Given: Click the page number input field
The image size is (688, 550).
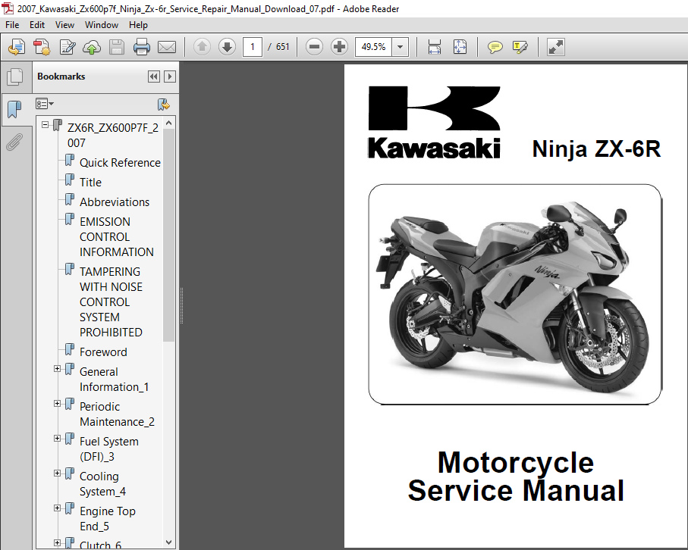Looking at the screenshot, I should (x=253, y=46).
